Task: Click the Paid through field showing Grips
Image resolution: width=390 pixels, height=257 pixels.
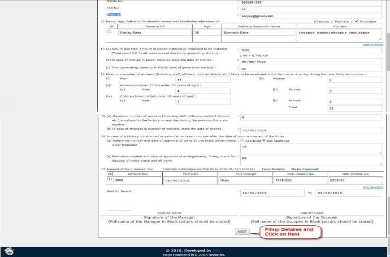Action: tap(245, 180)
